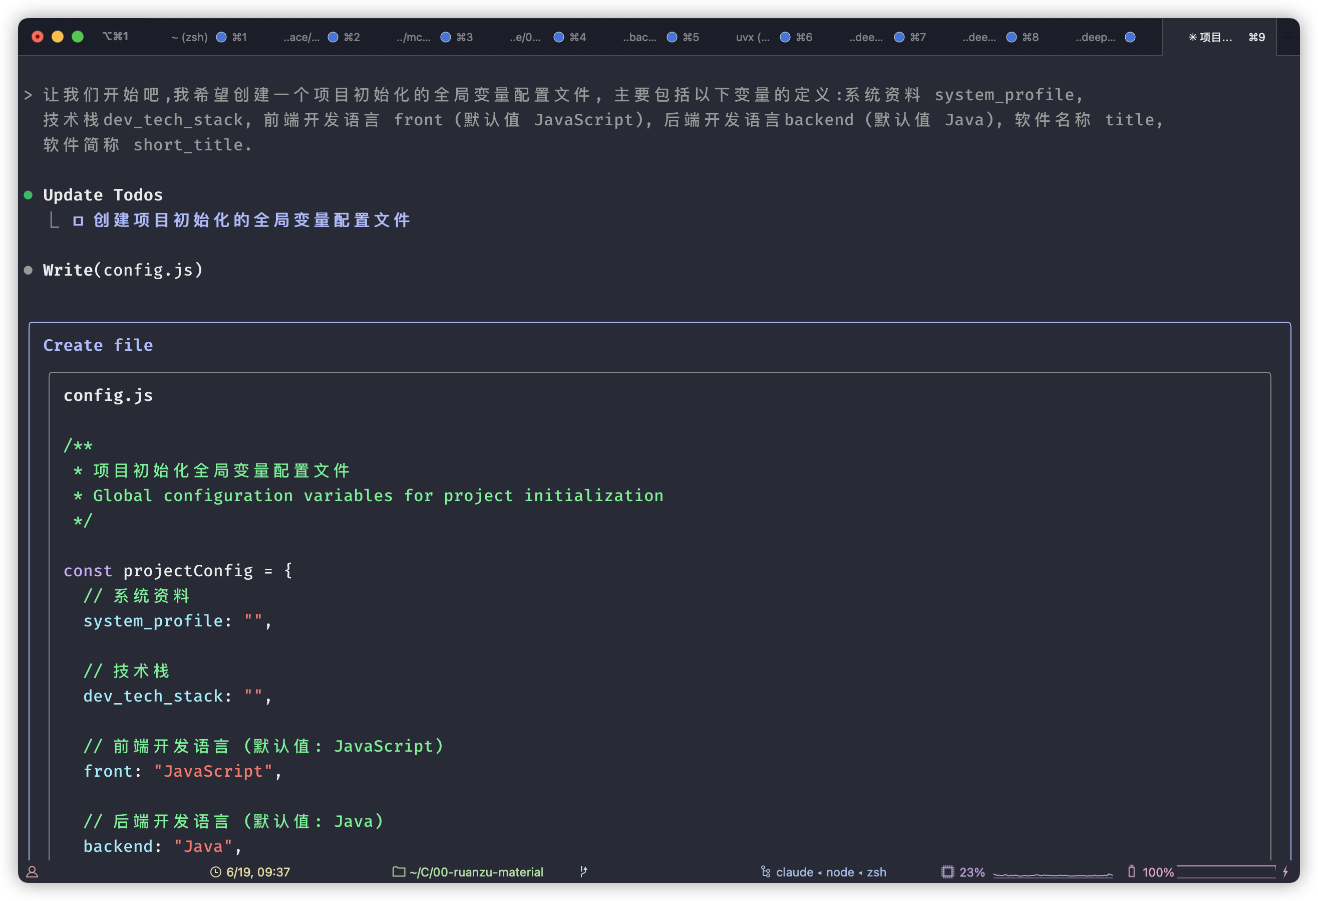Screen dimensions: 1318x901
Task: Click the battery icon showing 100%
Action: tap(1131, 871)
